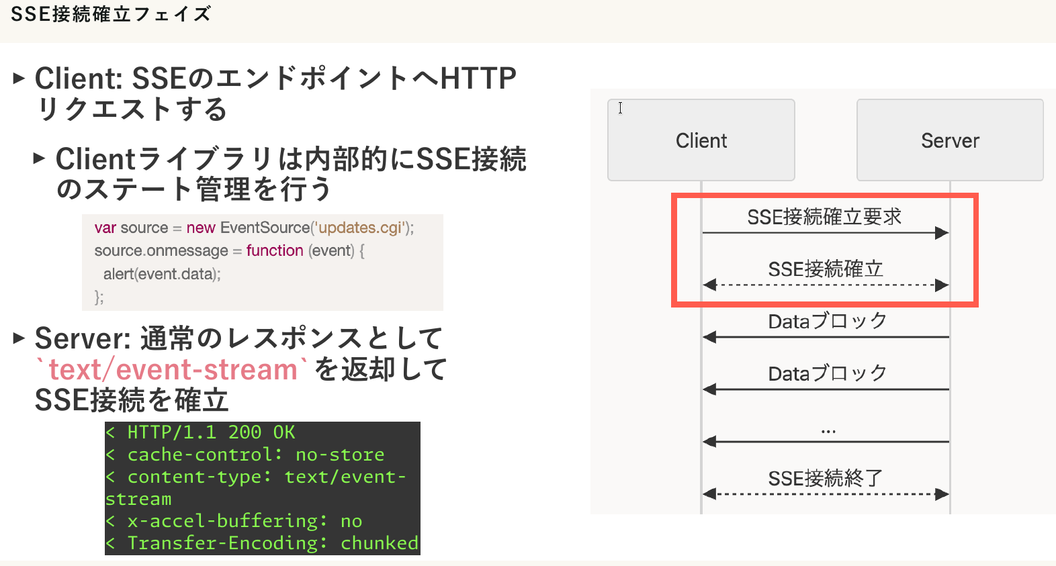1056x566 pixels.
Task: Click the slide title "SSE接続確立フェイズ"
Action: point(111,14)
